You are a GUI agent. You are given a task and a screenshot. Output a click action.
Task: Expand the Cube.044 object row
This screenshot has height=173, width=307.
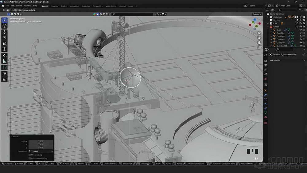click(271, 36)
